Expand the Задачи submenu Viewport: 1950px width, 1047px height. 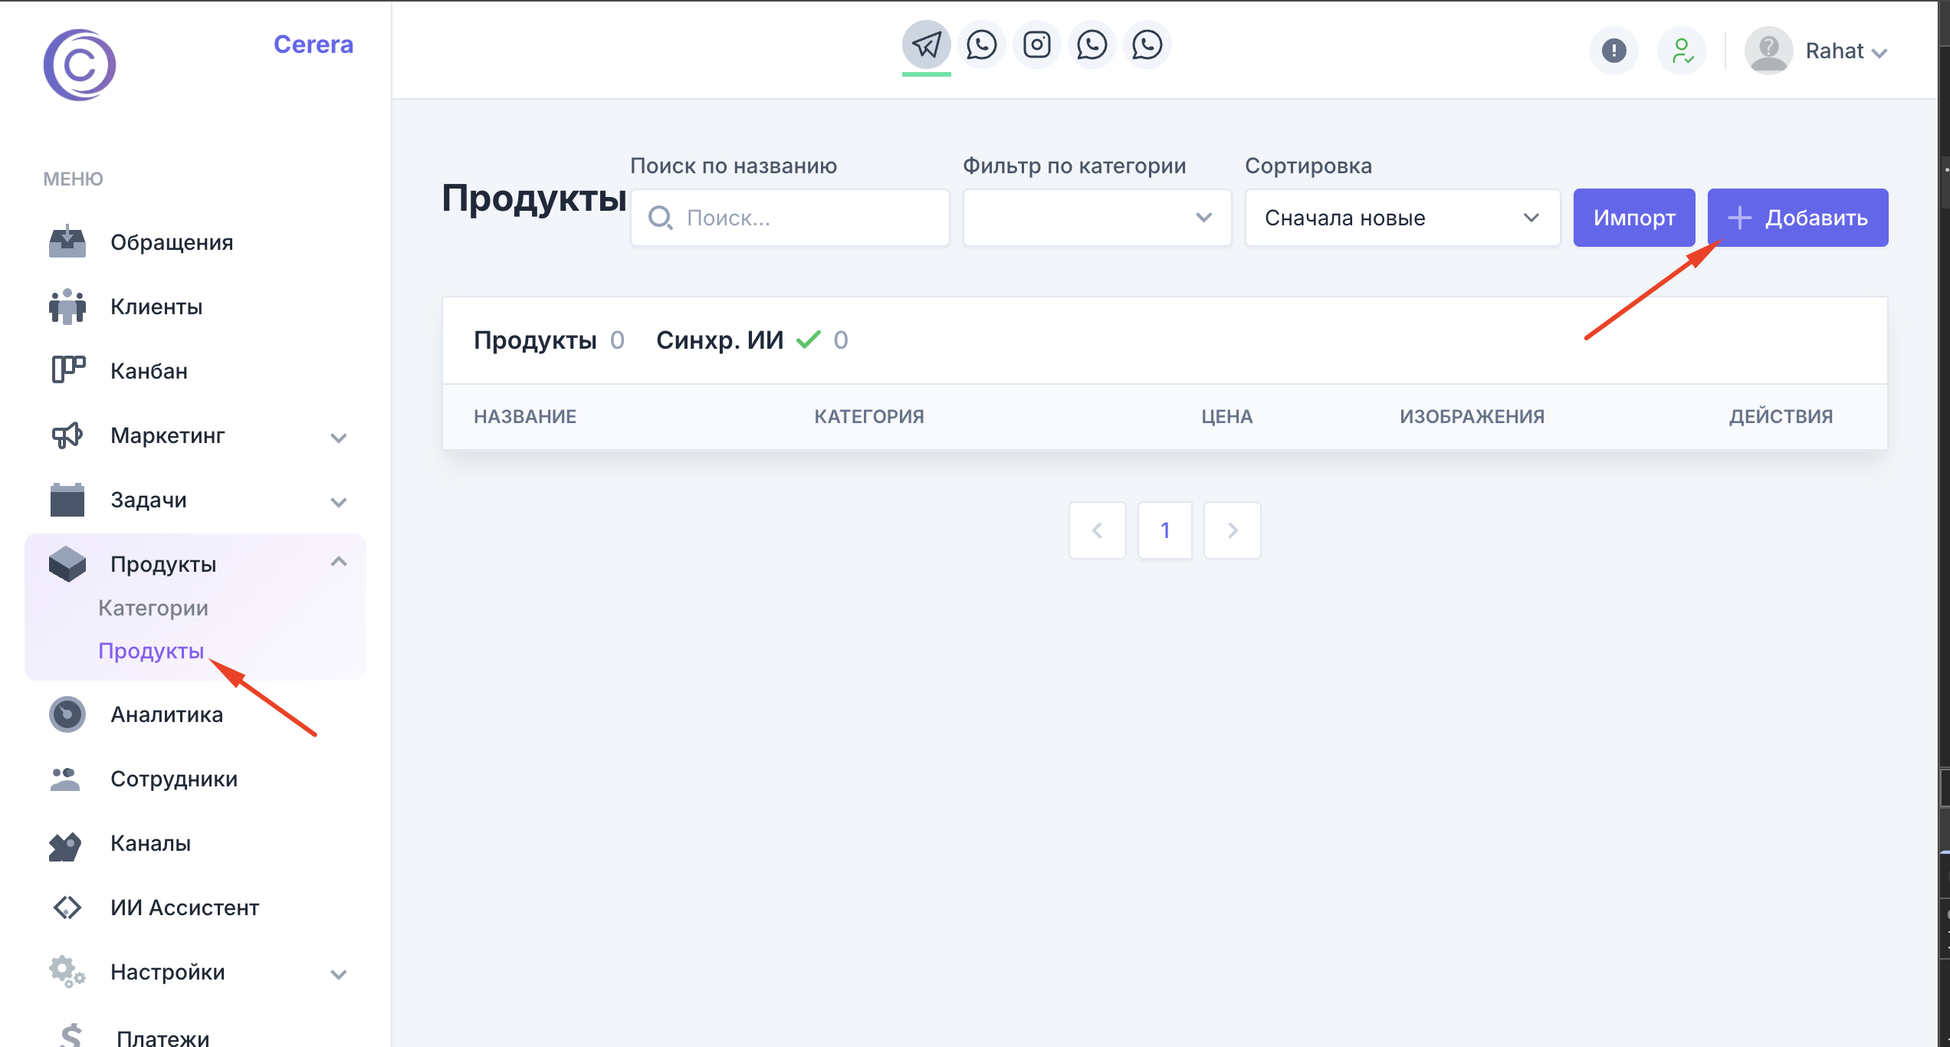tap(339, 502)
